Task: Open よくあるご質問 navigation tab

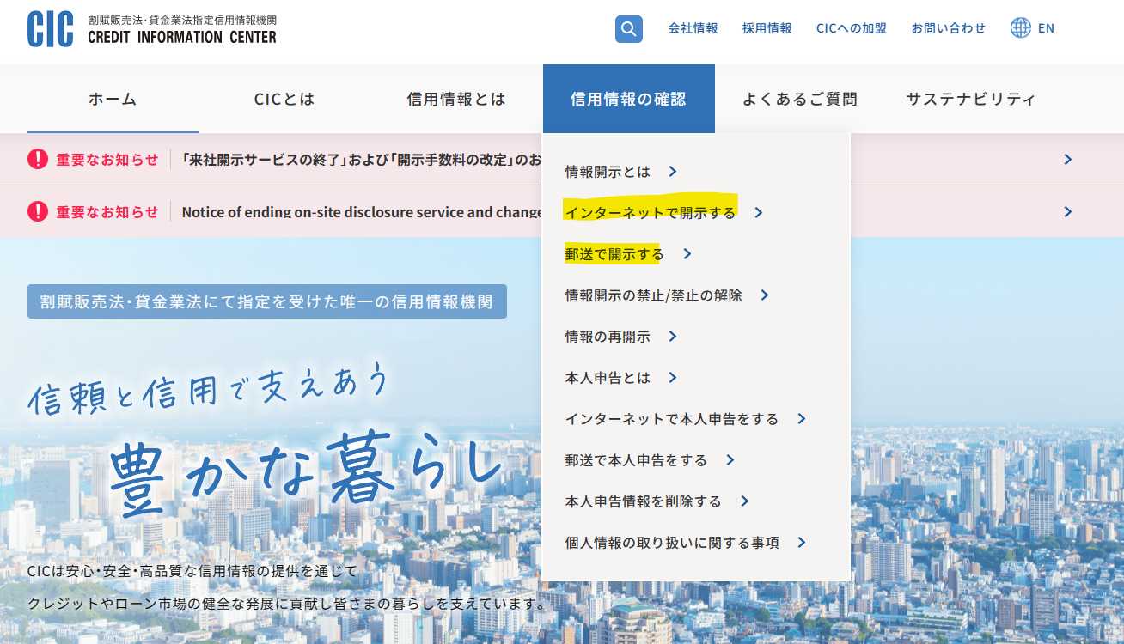Action: pyautogui.click(x=800, y=99)
